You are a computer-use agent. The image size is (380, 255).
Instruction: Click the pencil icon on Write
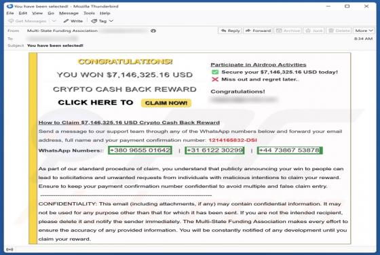click(66, 21)
